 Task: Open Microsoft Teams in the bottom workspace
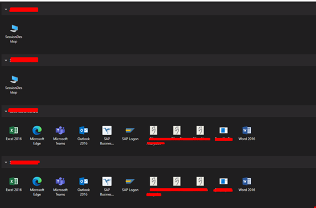click(x=60, y=186)
